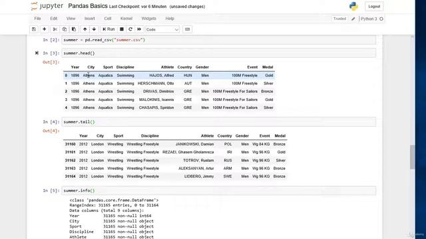Image resolution: width=426 pixels, height=239 pixels.
Task: Click the Athlete header in tail table
Action: (x=207, y=136)
